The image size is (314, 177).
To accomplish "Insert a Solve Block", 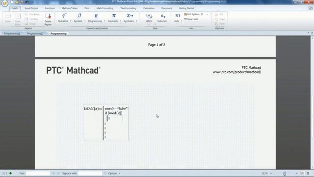I will 18,19.
